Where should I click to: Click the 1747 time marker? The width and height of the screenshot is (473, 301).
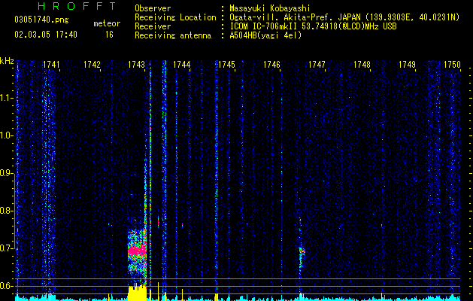coord(317,65)
